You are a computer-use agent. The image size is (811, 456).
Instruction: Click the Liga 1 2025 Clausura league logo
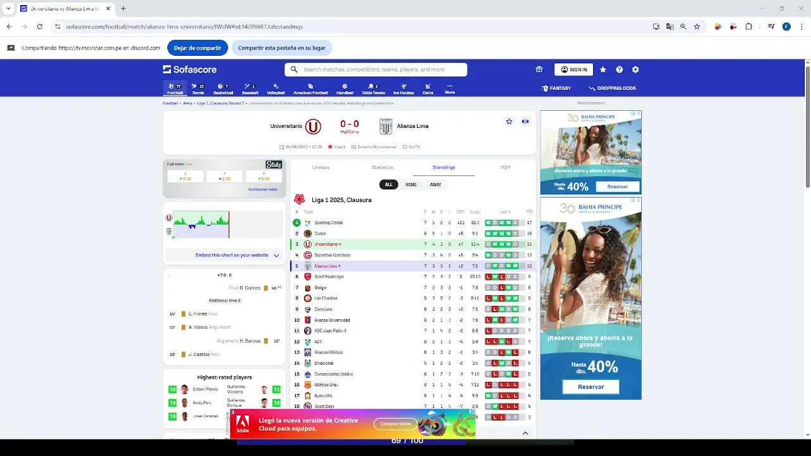click(299, 199)
